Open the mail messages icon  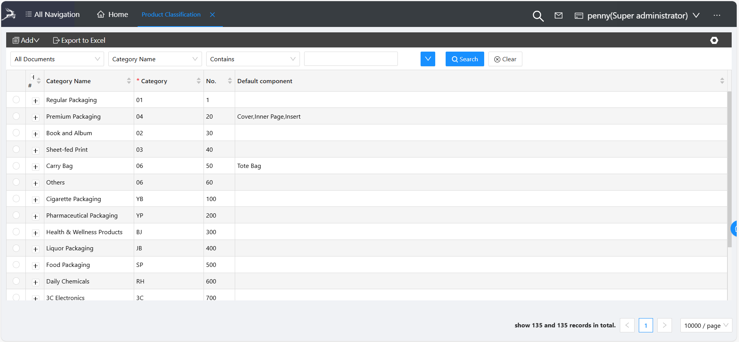tap(558, 15)
